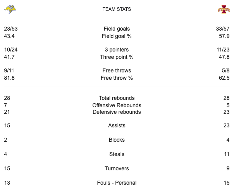Select the Steals stat label

click(117, 154)
